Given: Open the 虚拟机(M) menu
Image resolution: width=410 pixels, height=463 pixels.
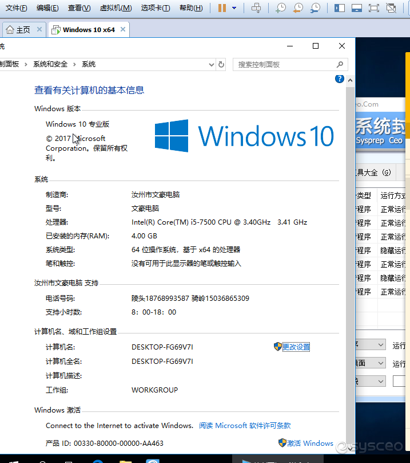Looking at the screenshot, I should pos(116,8).
